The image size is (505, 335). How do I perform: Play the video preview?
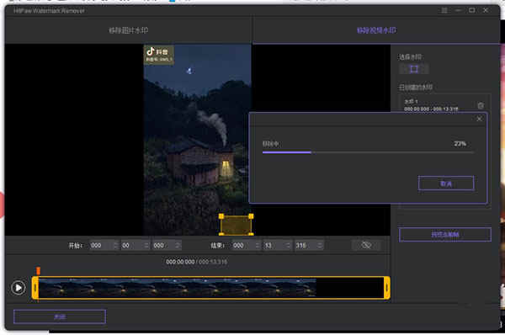click(x=19, y=288)
